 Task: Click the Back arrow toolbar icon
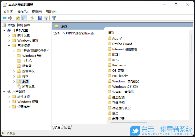pos(4,18)
